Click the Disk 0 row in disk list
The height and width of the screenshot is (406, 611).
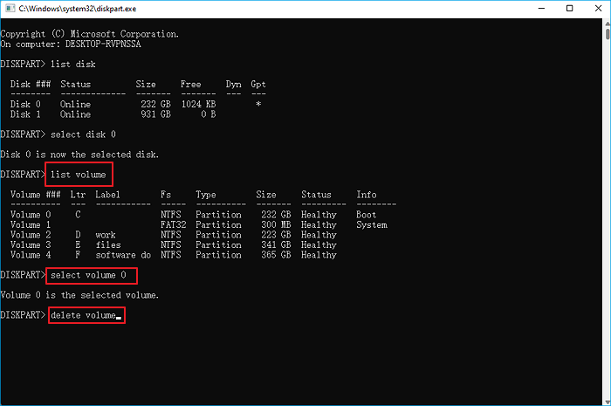[131, 104]
